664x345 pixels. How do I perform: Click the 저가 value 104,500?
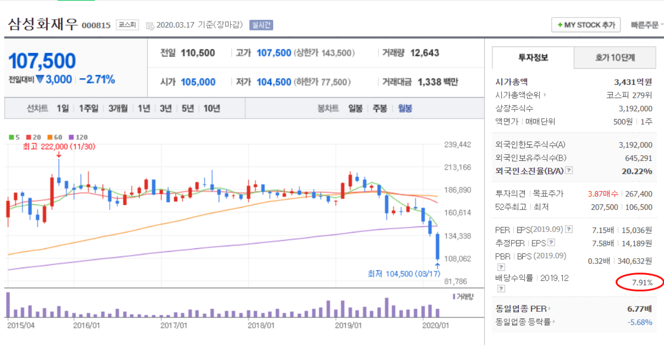(274, 82)
